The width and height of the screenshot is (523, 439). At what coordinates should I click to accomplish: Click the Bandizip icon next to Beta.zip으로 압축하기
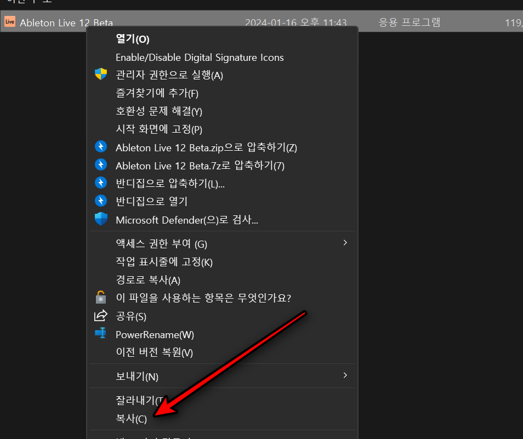click(101, 147)
